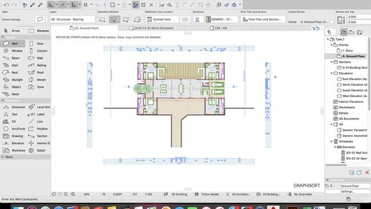Select the Column tool
The image size is (371, 209).
pyautogui.click(x=38, y=51)
